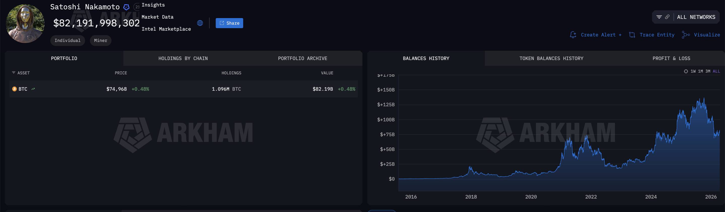Click the verified badge next to Satoshi Nakamoto
The height and width of the screenshot is (212, 725).
pos(126,7)
